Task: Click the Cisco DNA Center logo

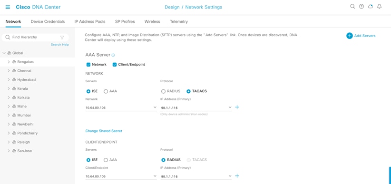Action: coord(38,7)
